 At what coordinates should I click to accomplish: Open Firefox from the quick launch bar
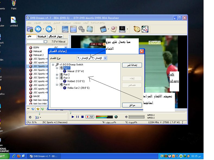click(x=19, y=156)
